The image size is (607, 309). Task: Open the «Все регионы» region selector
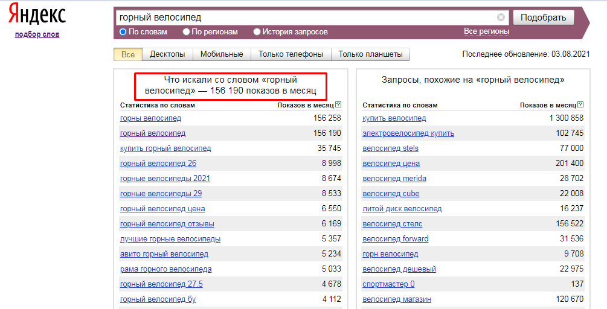pyautogui.click(x=486, y=31)
